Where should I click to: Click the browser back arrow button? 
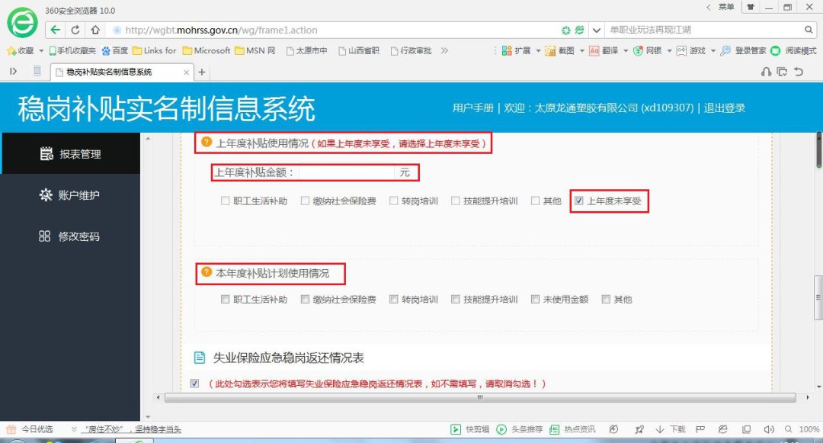point(56,30)
